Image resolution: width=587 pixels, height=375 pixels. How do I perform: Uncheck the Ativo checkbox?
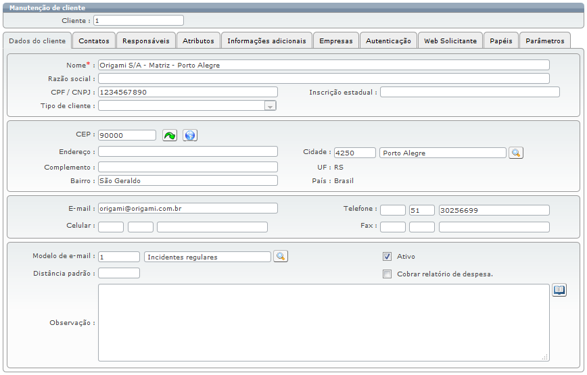[387, 257]
